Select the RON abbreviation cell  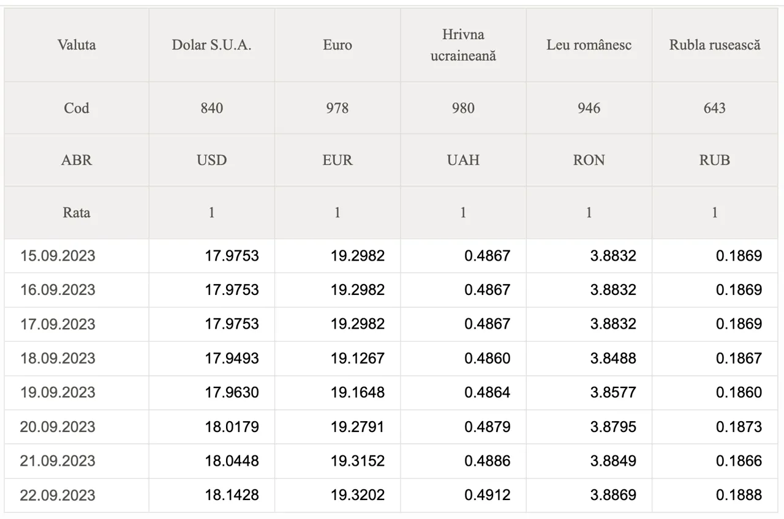[589, 160]
